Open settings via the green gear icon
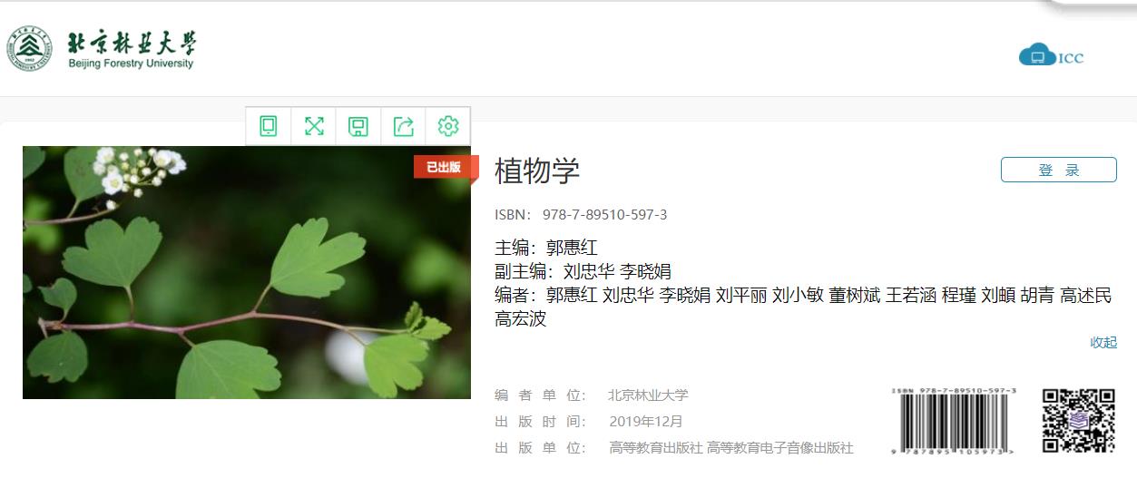 [x=448, y=126]
